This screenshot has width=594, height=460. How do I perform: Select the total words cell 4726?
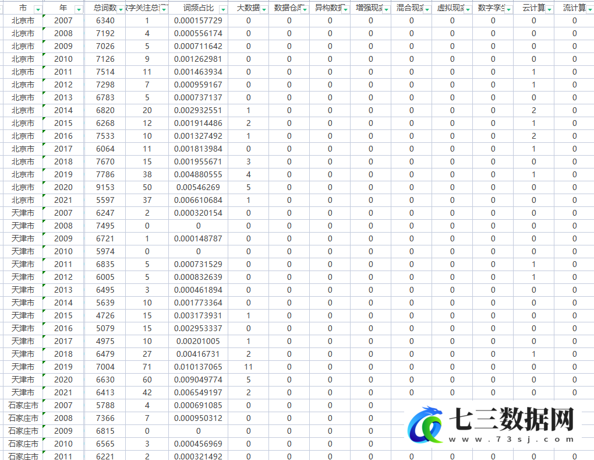pyautogui.click(x=105, y=315)
